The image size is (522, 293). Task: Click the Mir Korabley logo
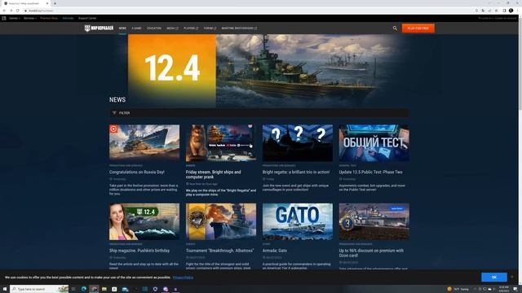click(99, 28)
